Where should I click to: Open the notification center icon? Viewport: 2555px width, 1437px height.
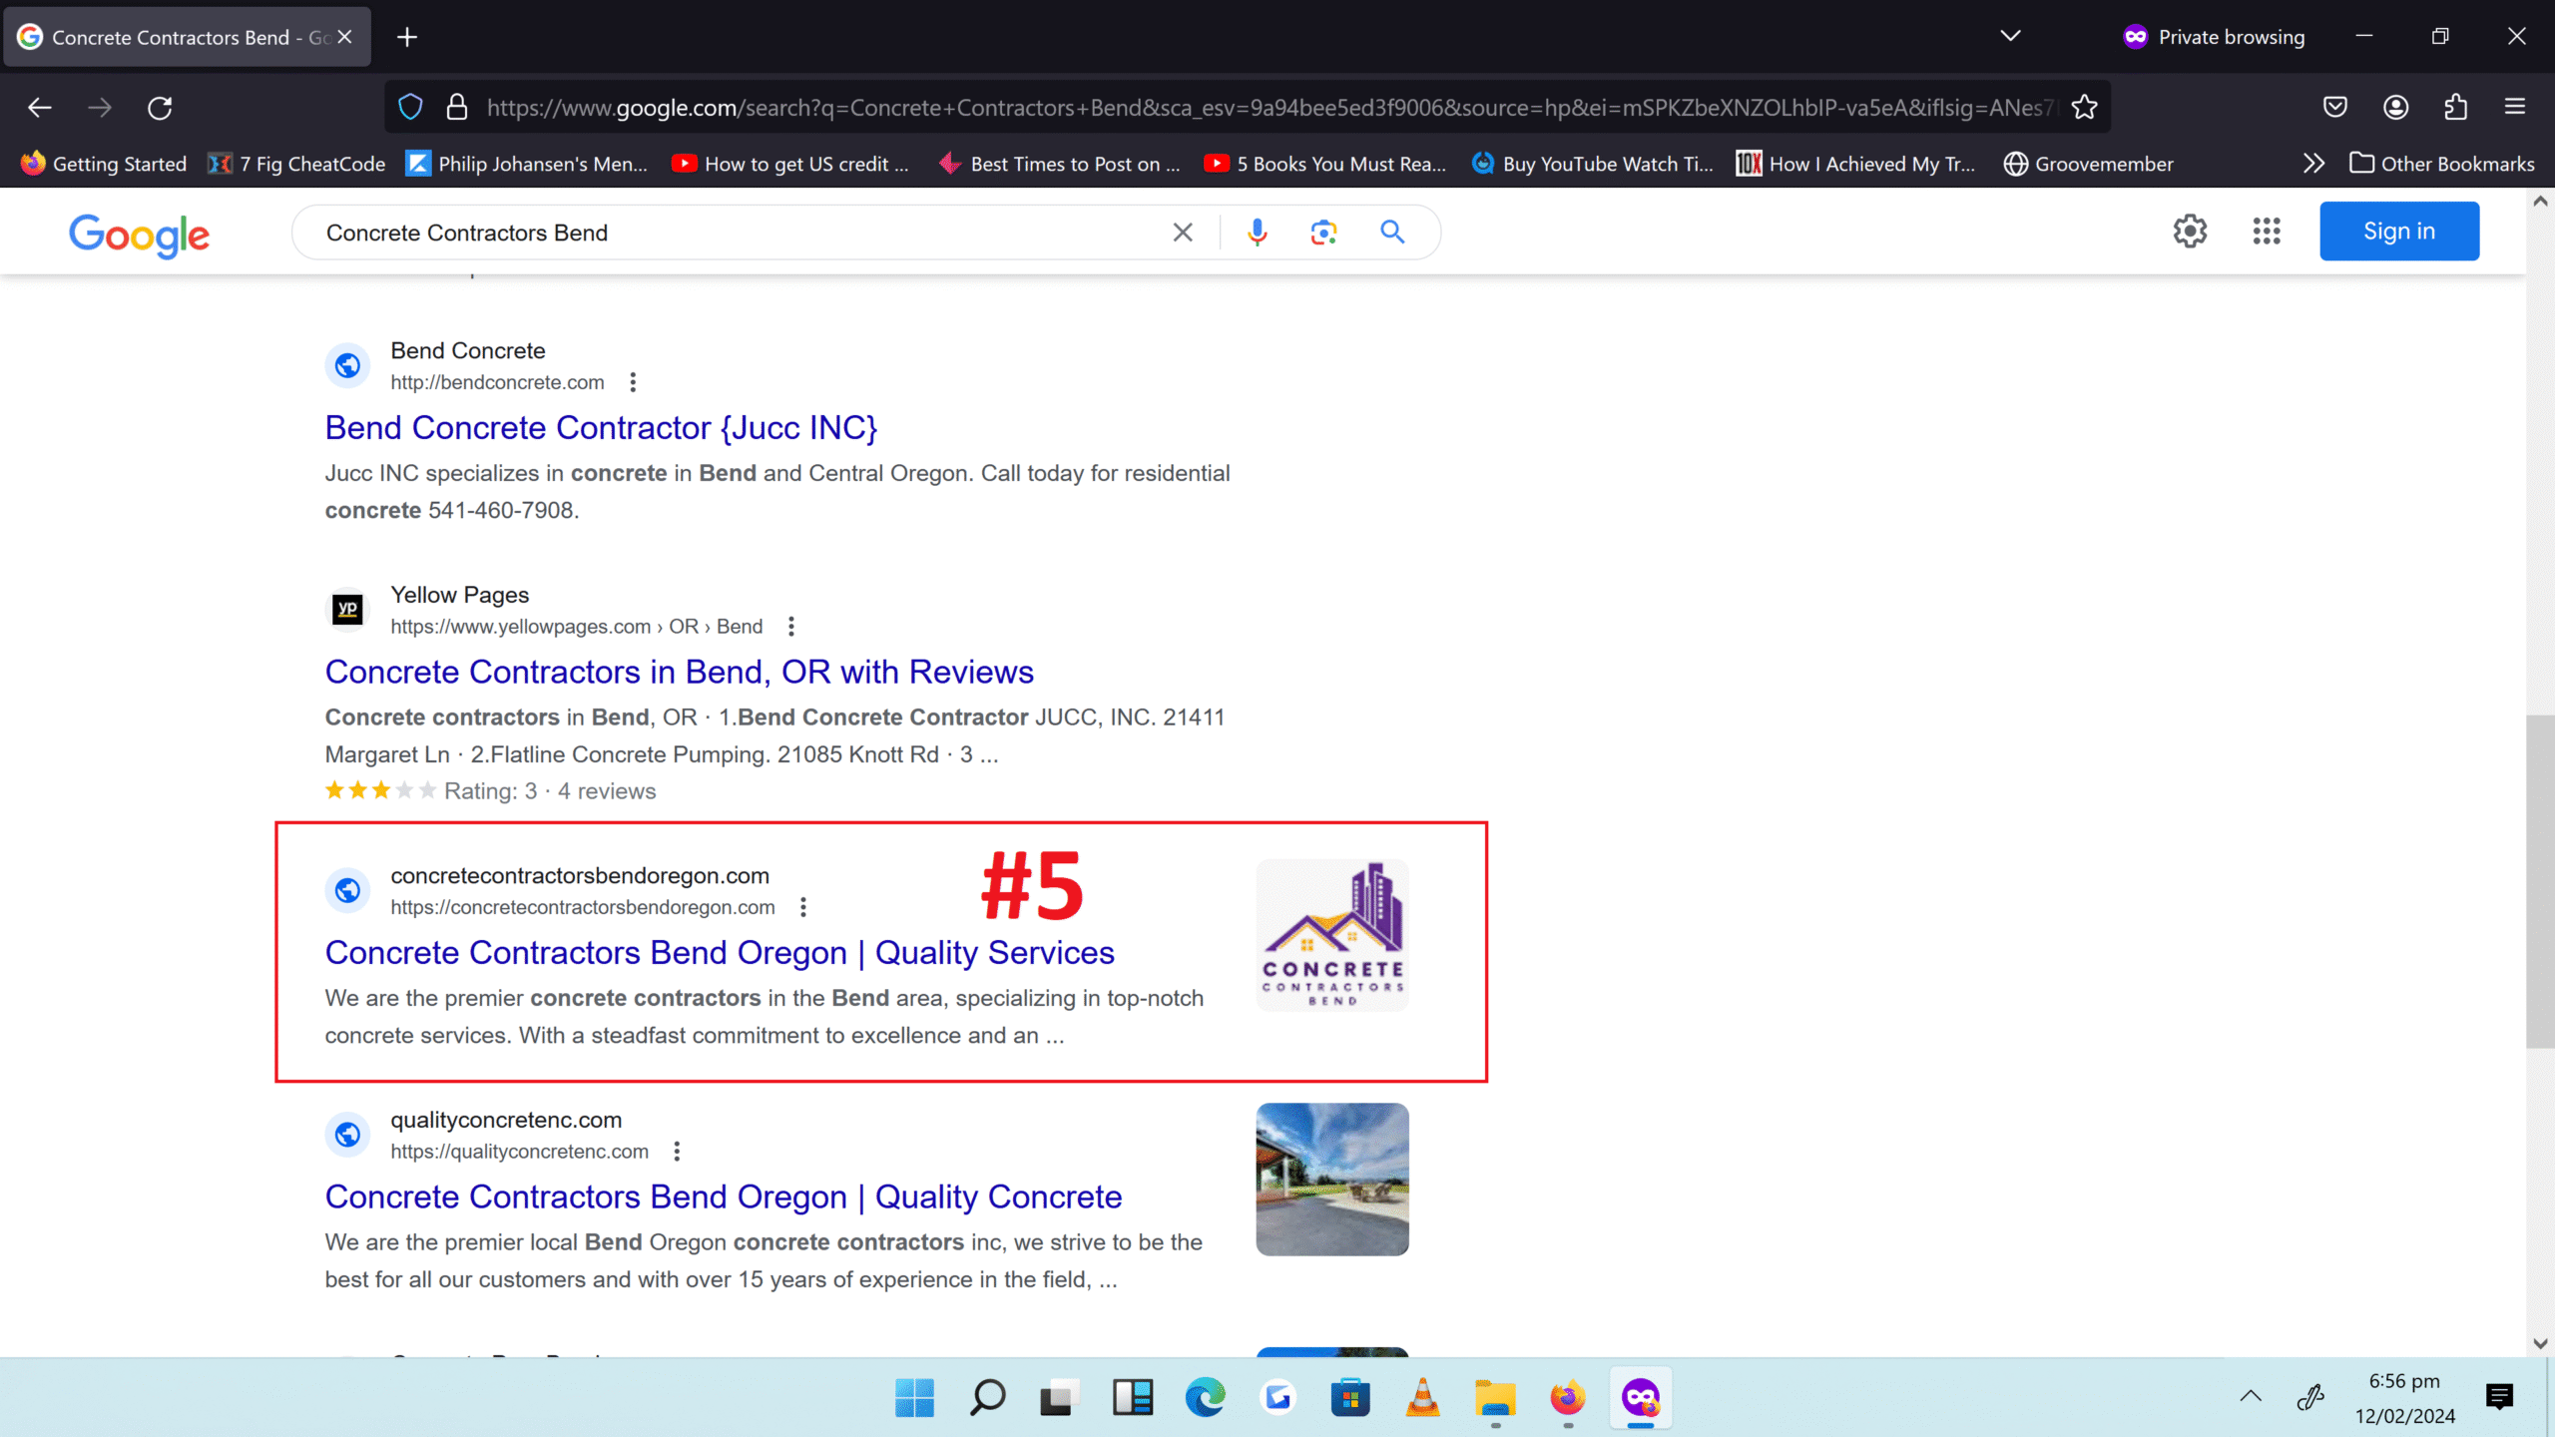point(2499,1396)
